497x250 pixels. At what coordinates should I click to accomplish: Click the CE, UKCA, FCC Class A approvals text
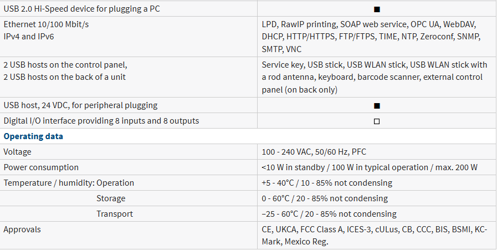click(x=375, y=236)
